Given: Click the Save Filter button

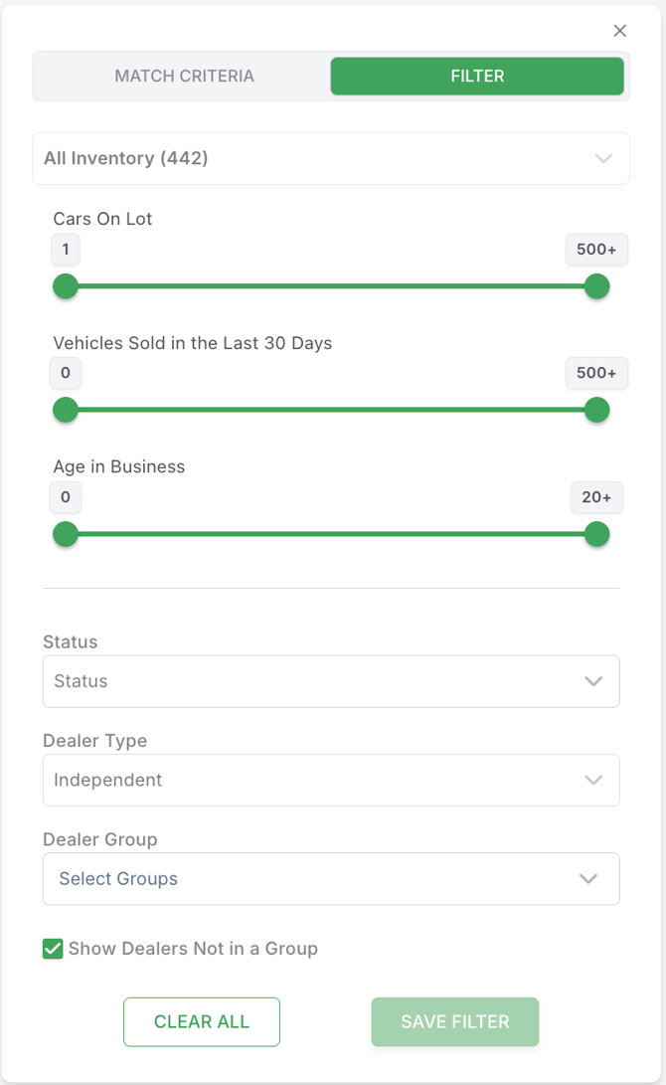Looking at the screenshot, I should coord(455,1021).
